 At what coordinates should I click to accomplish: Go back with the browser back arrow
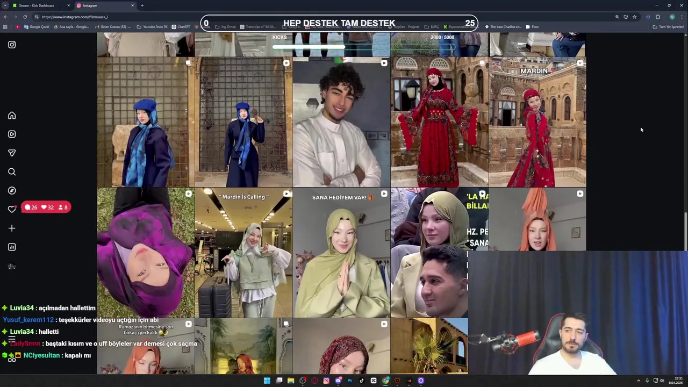tap(6, 17)
